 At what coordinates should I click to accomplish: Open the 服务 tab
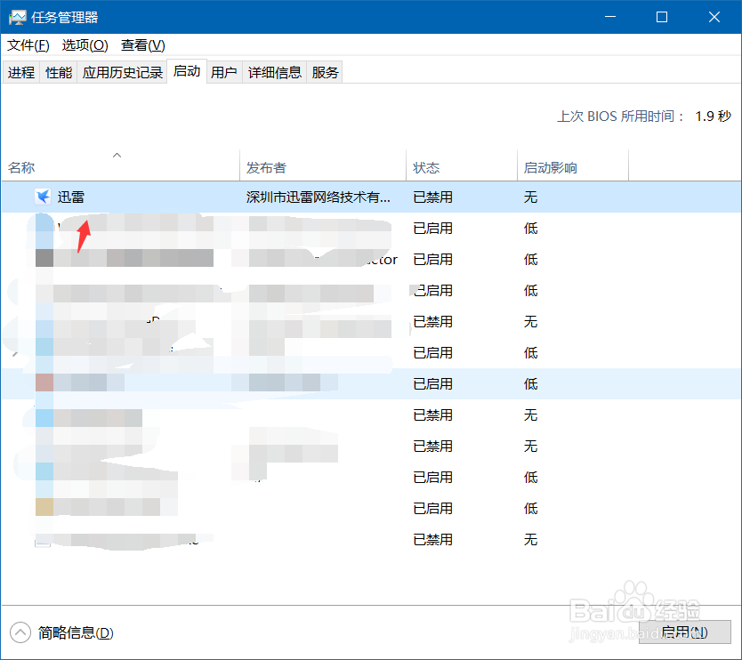[x=325, y=72]
